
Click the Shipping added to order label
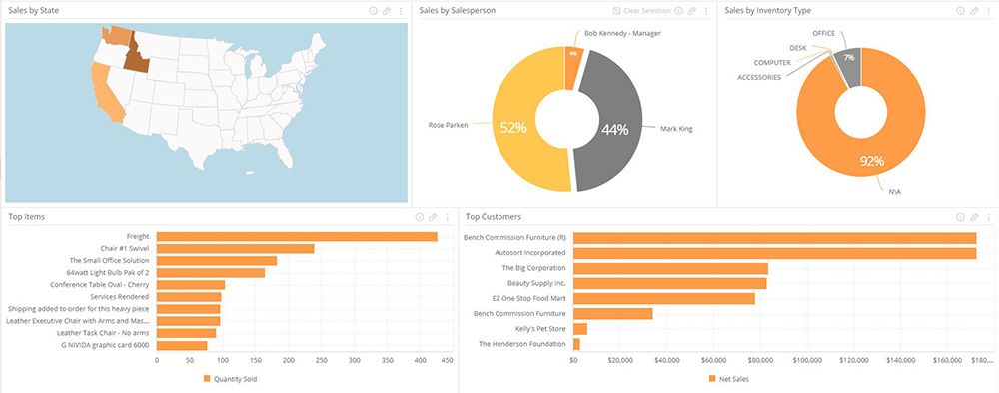coord(78,309)
